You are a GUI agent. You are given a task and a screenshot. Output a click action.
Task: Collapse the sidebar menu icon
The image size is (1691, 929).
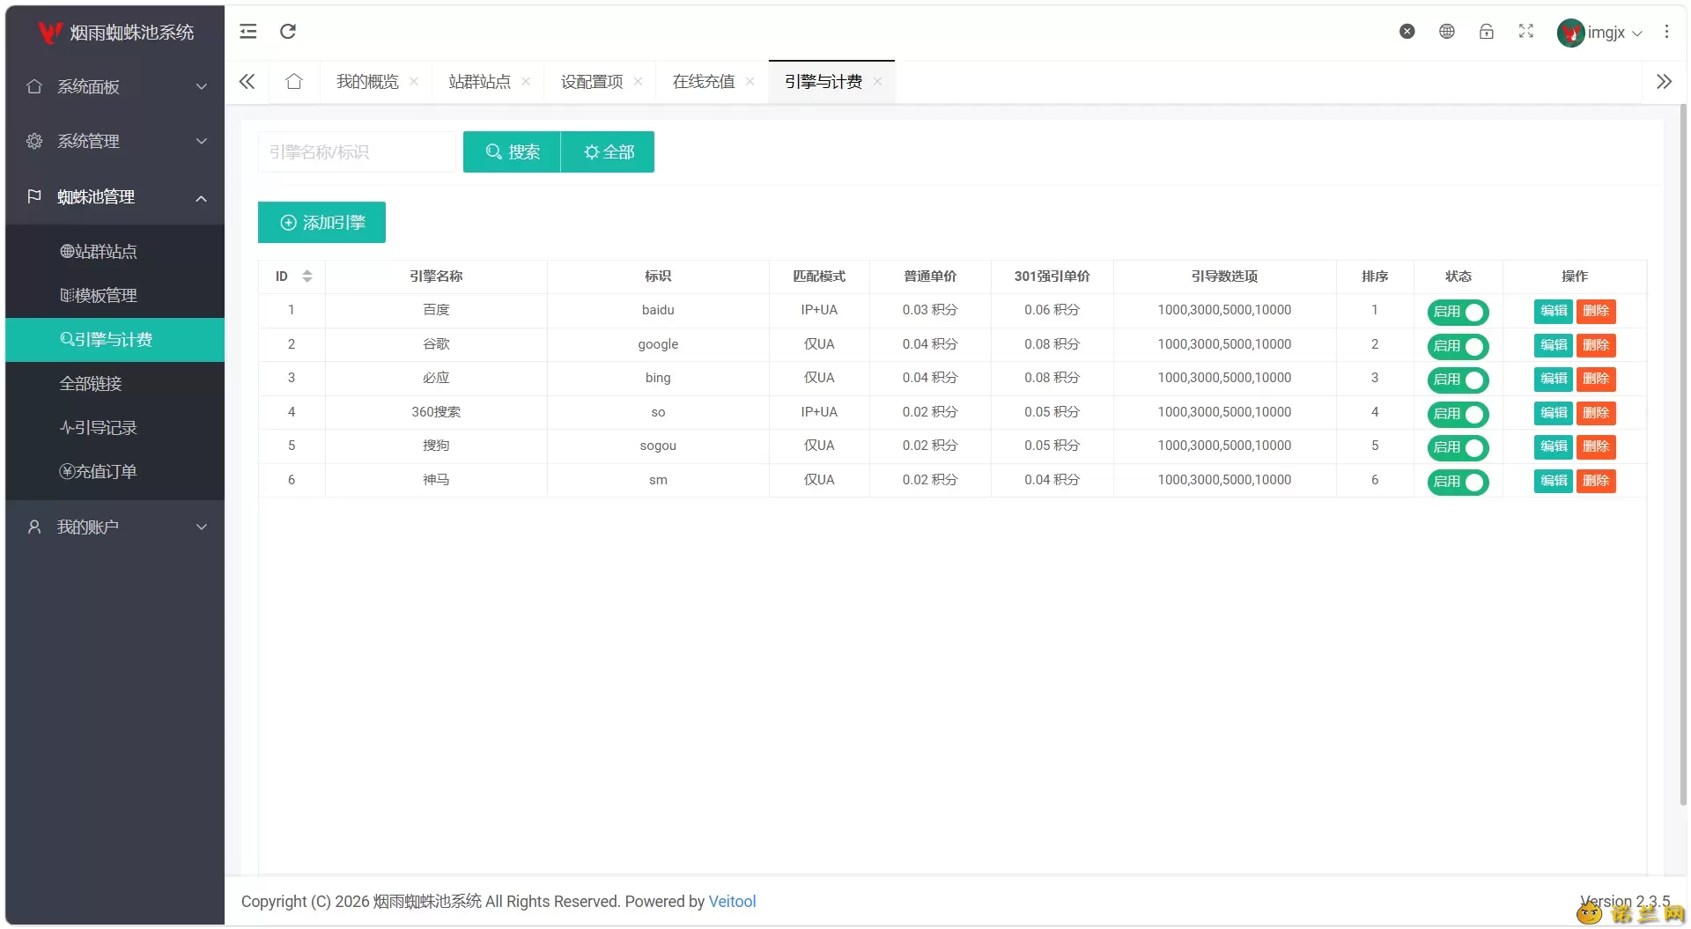click(248, 32)
